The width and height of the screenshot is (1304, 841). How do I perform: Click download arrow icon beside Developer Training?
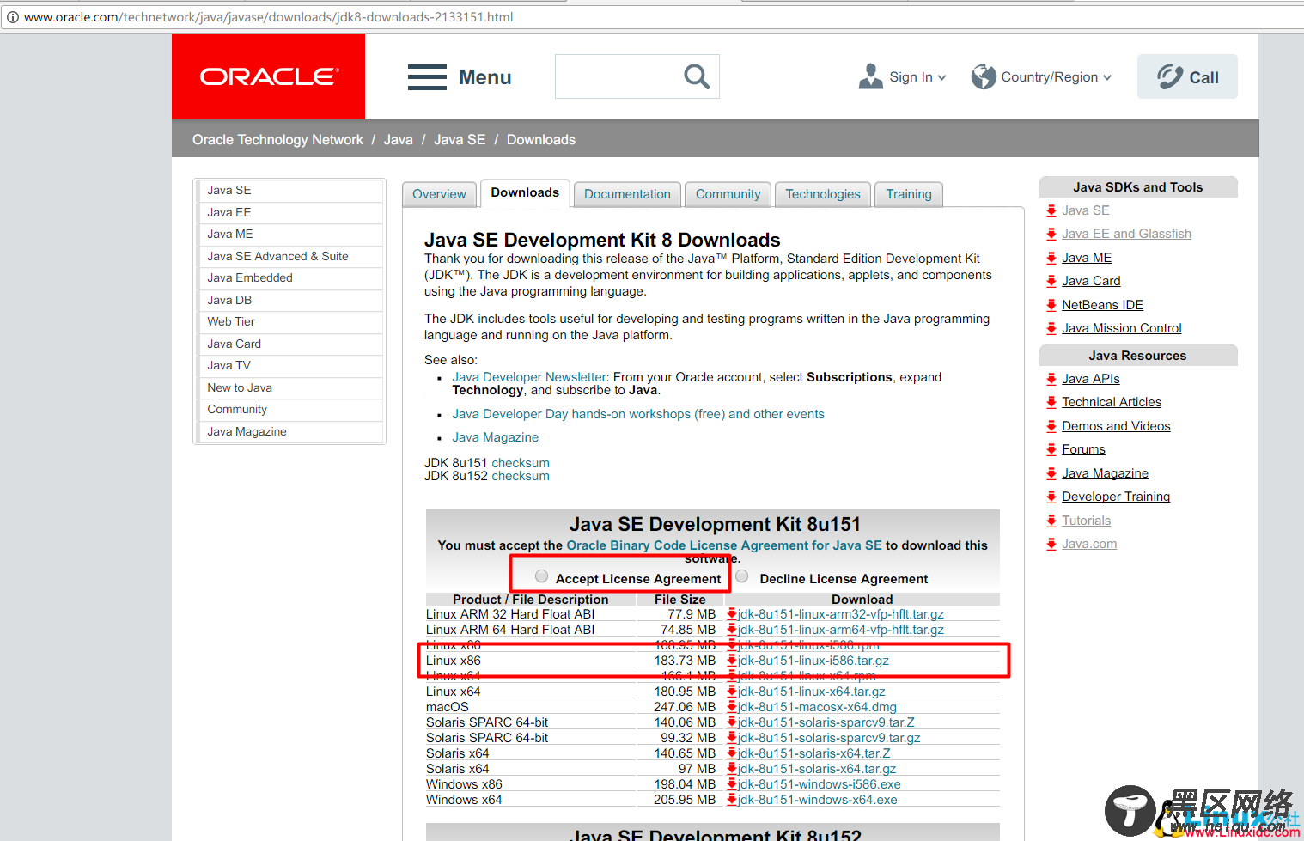coord(1051,497)
